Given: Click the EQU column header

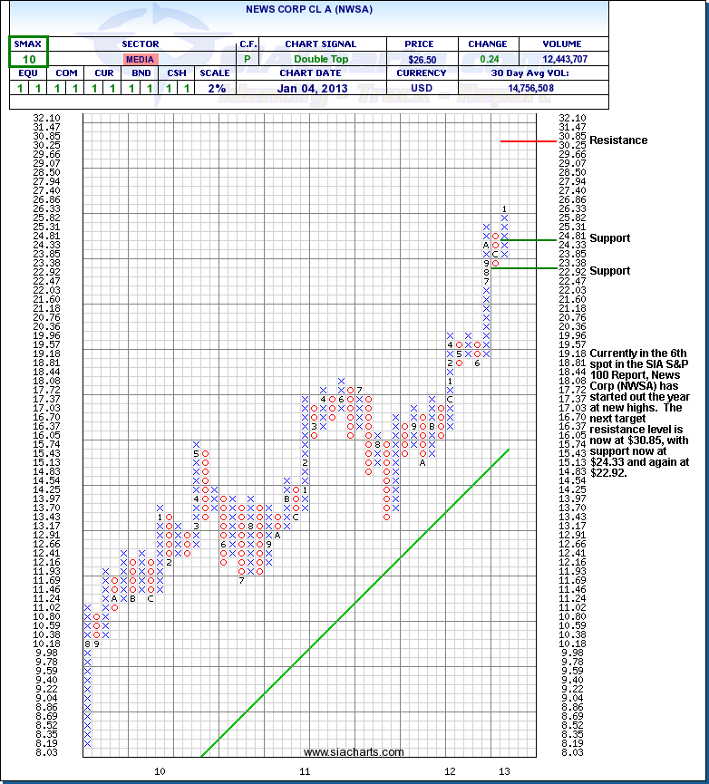Looking at the screenshot, I should [x=29, y=74].
